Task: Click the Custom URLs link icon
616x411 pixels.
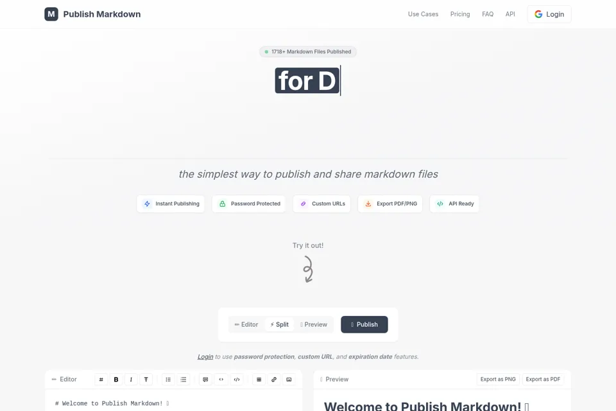Action: point(304,204)
